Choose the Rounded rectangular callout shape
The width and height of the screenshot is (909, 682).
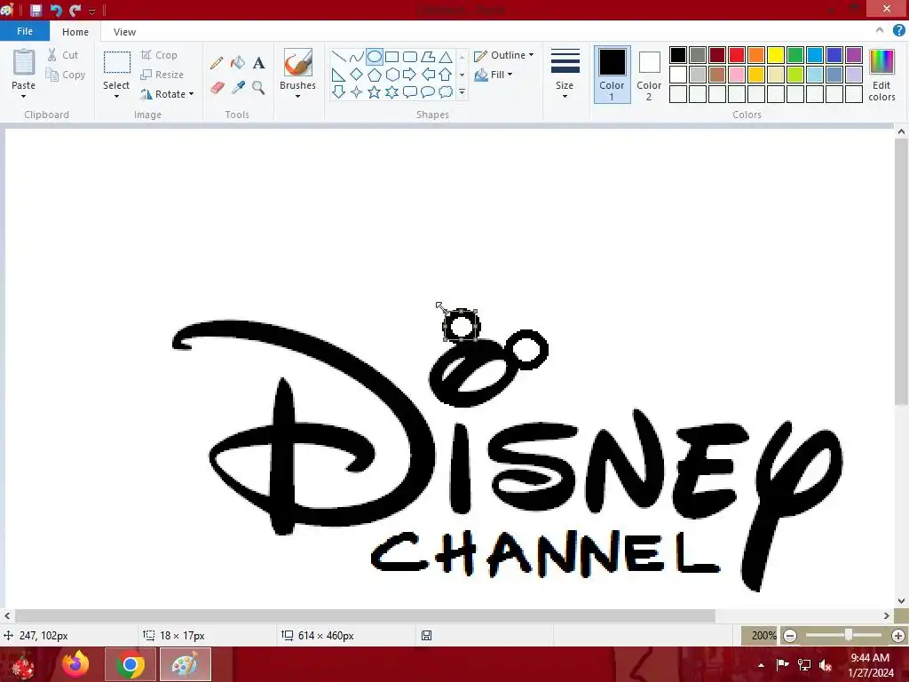click(410, 91)
